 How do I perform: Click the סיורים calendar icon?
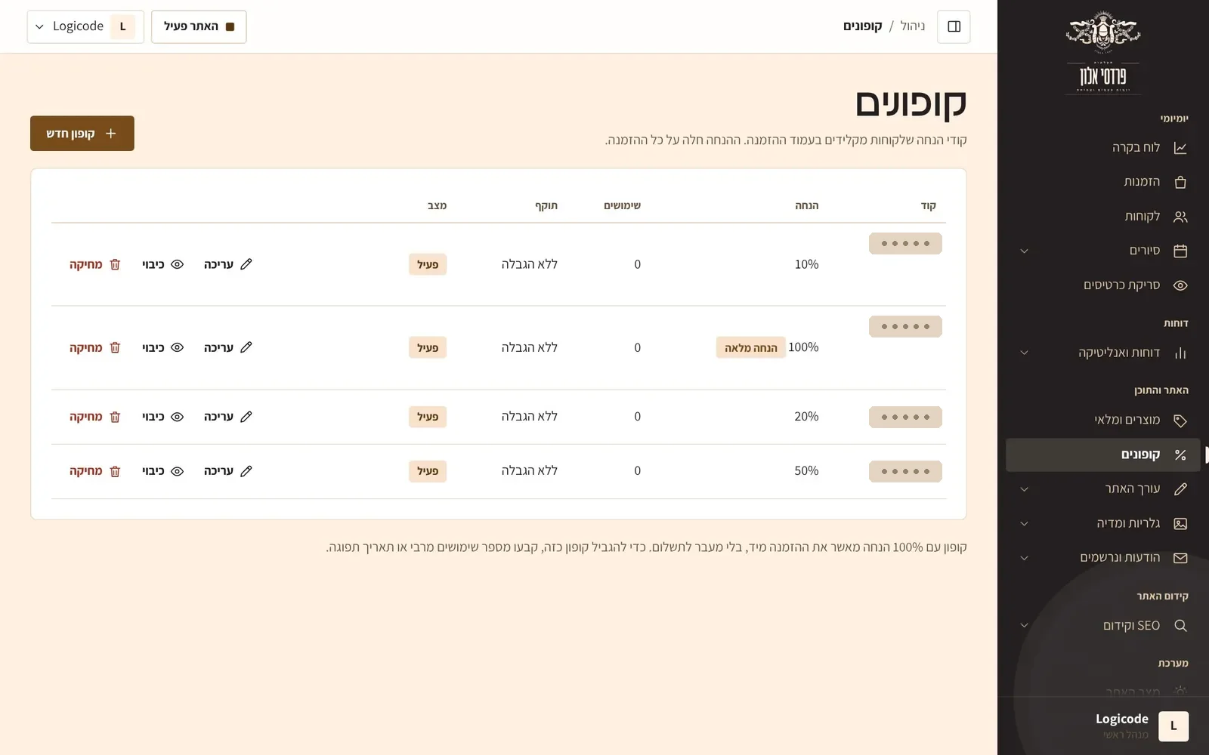1180,251
